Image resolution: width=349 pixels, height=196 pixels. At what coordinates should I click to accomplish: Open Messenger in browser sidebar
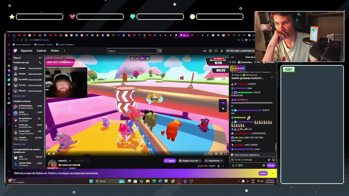pos(9,75)
